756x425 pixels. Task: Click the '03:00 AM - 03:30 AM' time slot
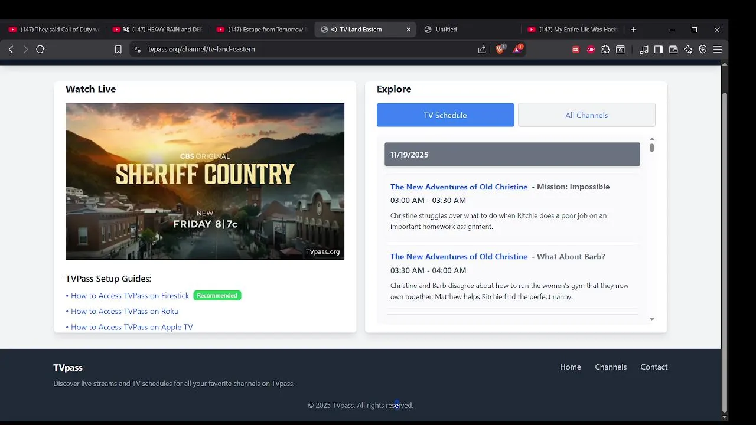pos(428,201)
